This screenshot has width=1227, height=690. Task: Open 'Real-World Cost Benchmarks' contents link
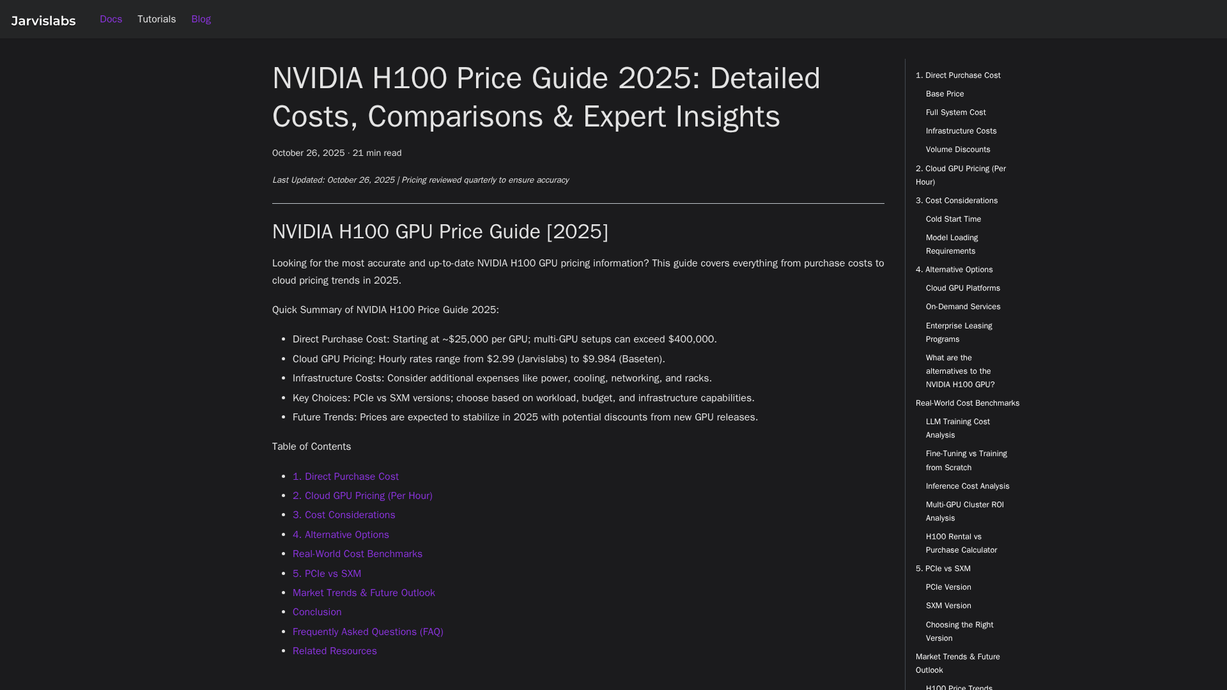pos(357,554)
